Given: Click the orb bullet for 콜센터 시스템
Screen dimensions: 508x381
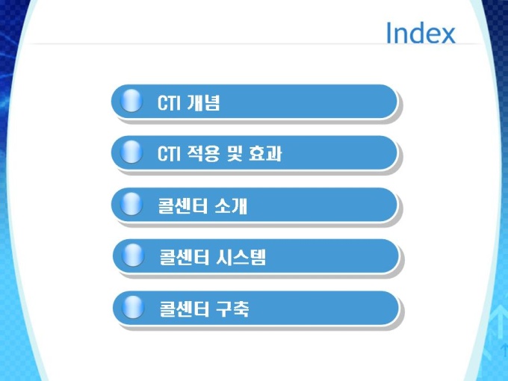Looking at the screenshot, I should point(133,255).
